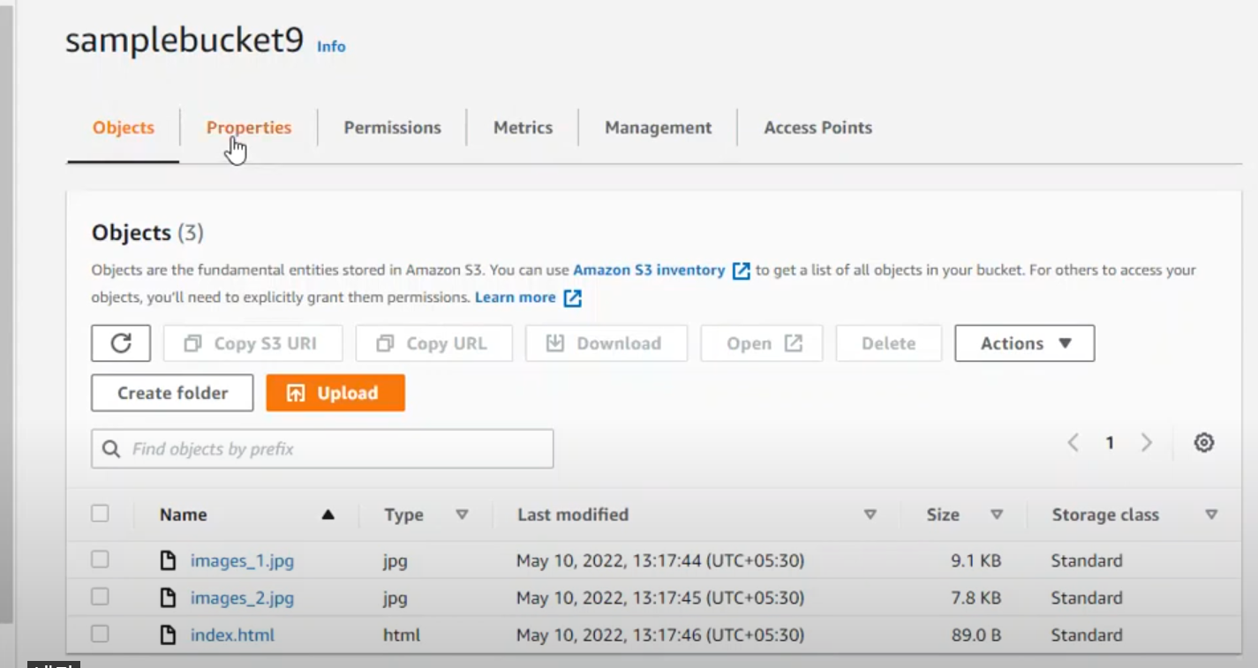This screenshot has width=1258, height=668.
Task: Open the images_2.jpg object link
Action: pyautogui.click(x=242, y=597)
